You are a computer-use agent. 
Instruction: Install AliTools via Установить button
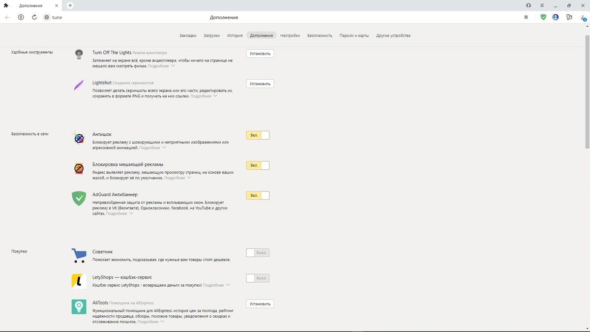click(x=260, y=304)
